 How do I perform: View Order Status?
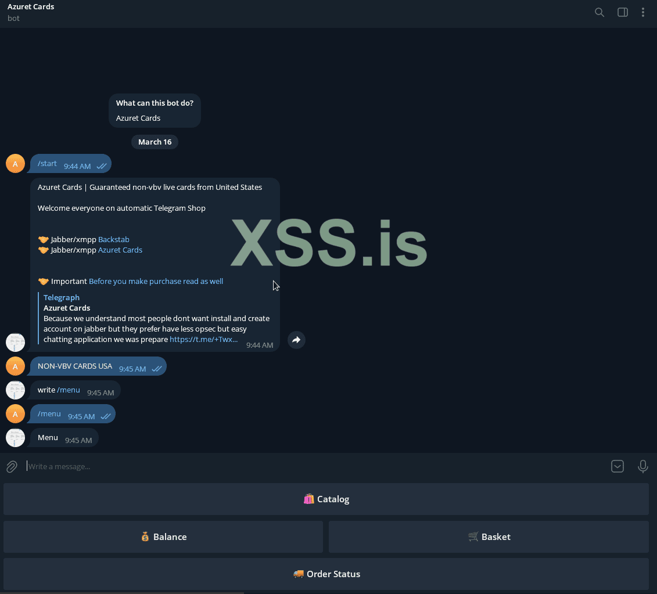[326, 574]
